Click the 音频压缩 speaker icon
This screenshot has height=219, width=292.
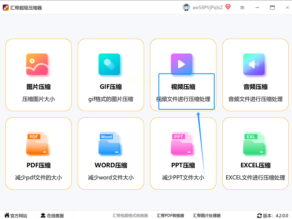(254, 64)
